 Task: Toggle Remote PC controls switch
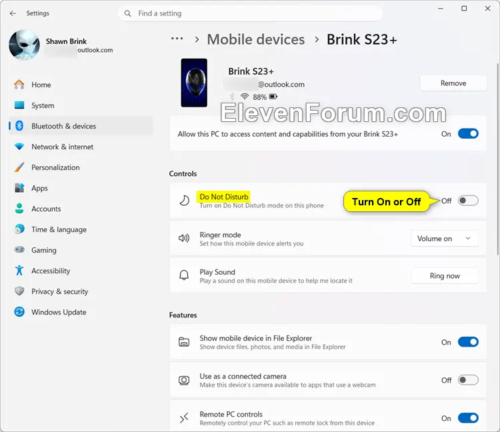coord(468,418)
